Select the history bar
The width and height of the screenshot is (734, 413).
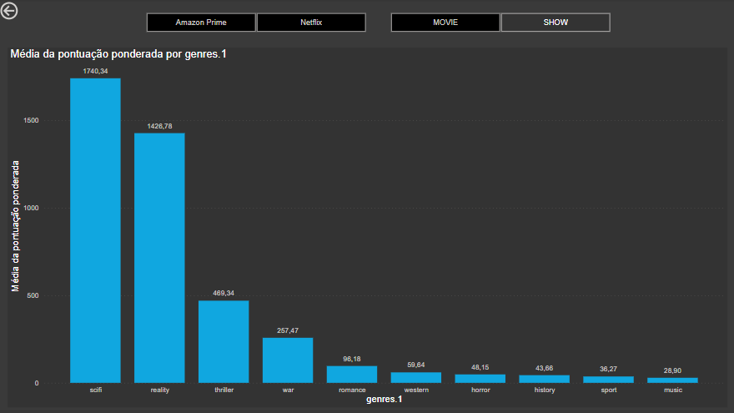point(545,380)
